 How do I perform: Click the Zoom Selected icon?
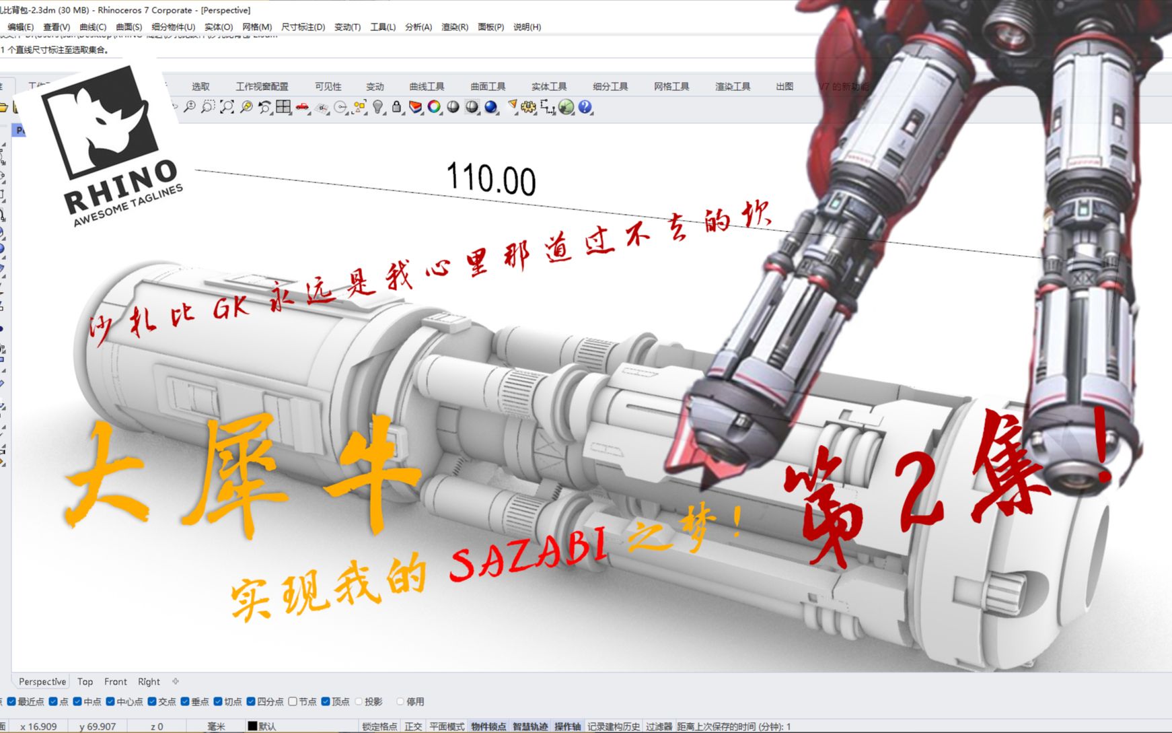pyautogui.click(x=246, y=106)
